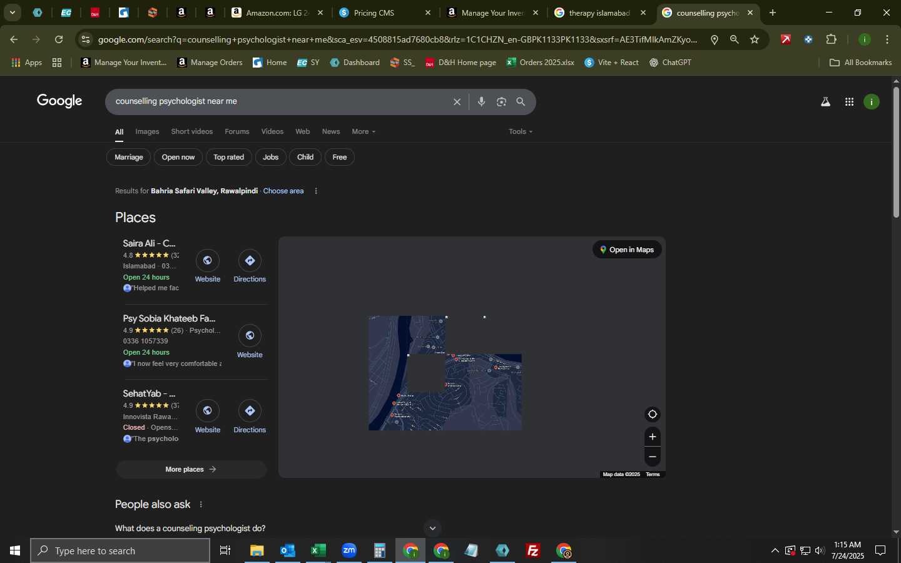Open Google account avatar on page

point(872,102)
